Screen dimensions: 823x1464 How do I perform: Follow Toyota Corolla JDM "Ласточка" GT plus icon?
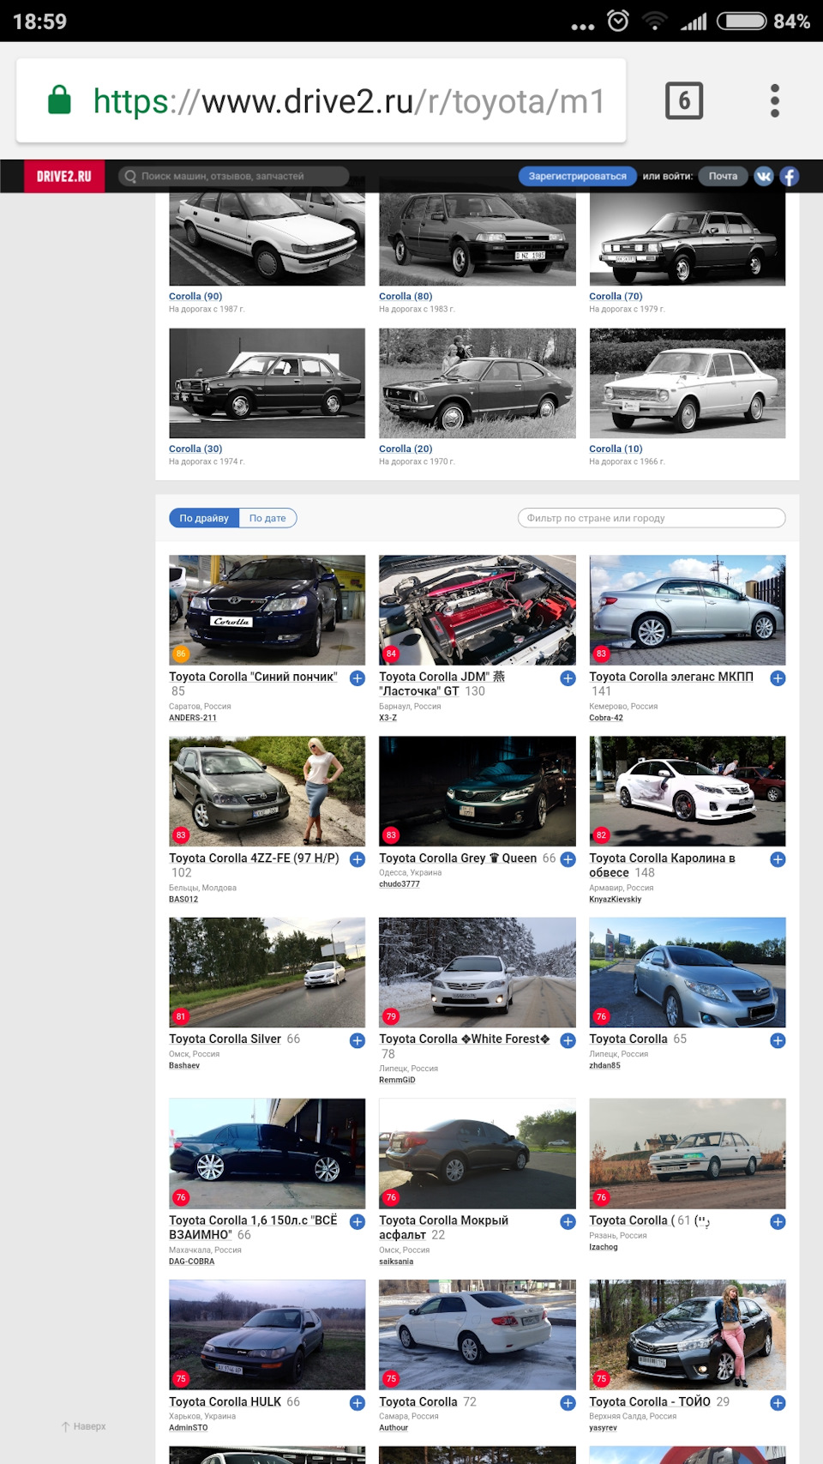(x=568, y=678)
